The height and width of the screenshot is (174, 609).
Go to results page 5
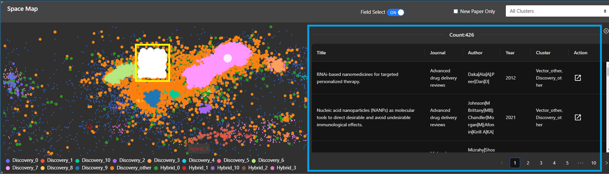(x=567, y=163)
